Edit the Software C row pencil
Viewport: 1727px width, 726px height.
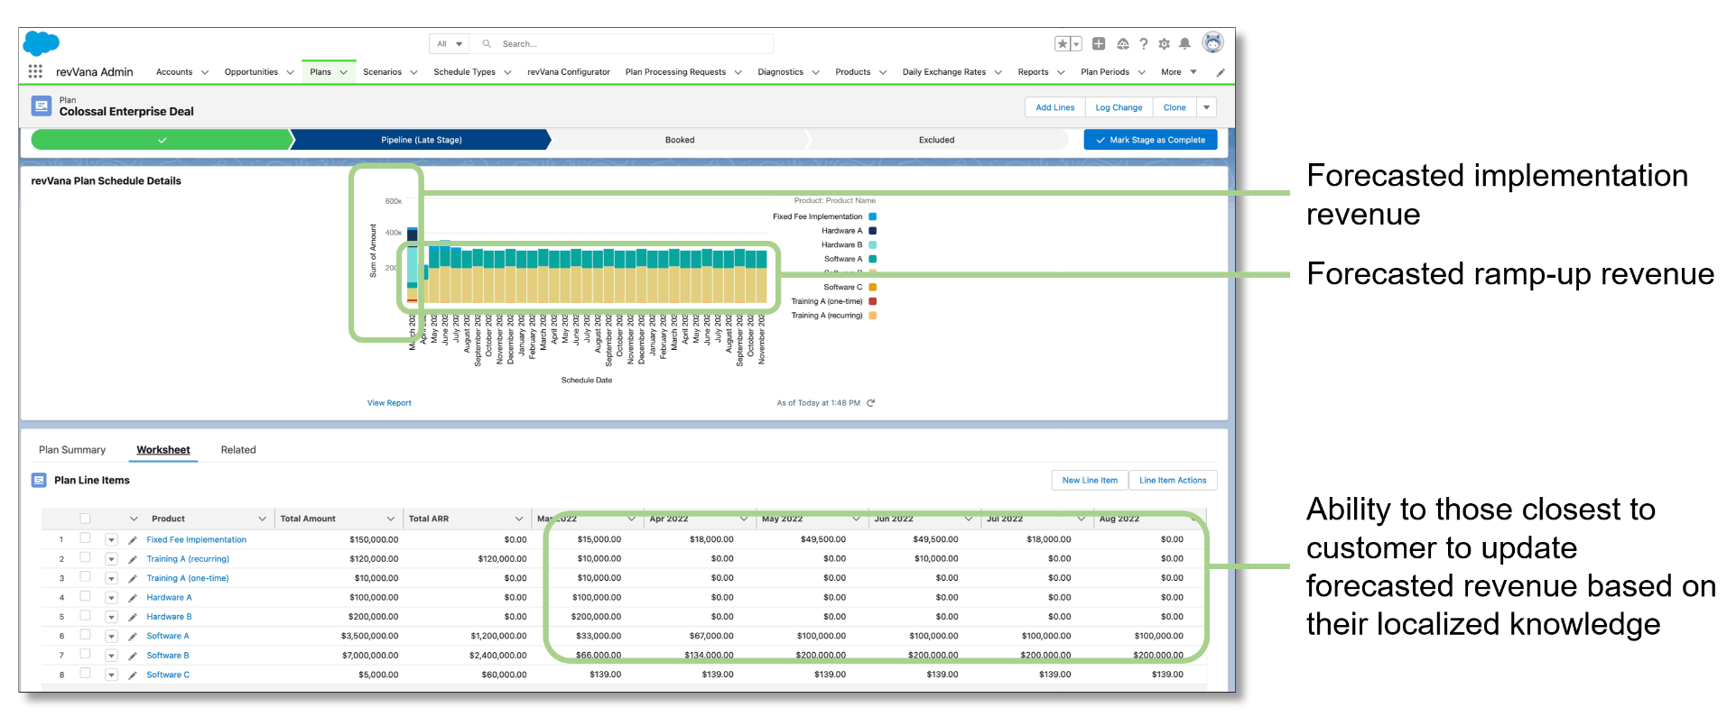coord(133,675)
